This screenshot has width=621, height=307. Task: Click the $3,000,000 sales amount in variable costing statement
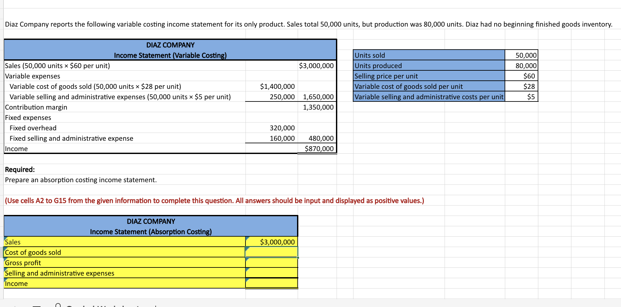pos(316,66)
